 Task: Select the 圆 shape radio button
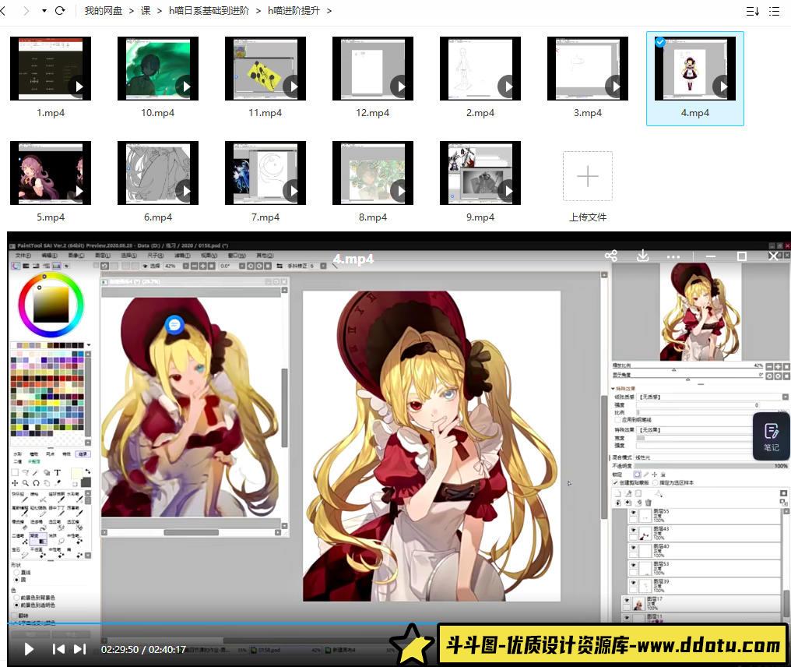[x=16, y=580]
